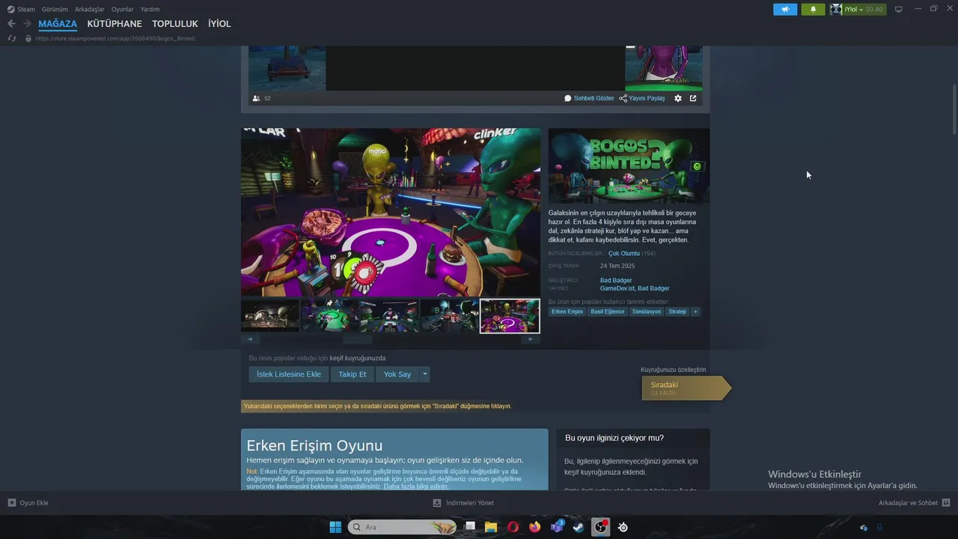Click the store URL address field
Viewport: 958px width, 539px height.
(115, 38)
